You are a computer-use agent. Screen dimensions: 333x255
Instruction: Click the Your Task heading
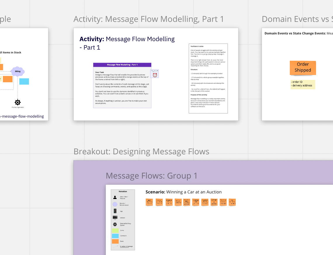100,72
